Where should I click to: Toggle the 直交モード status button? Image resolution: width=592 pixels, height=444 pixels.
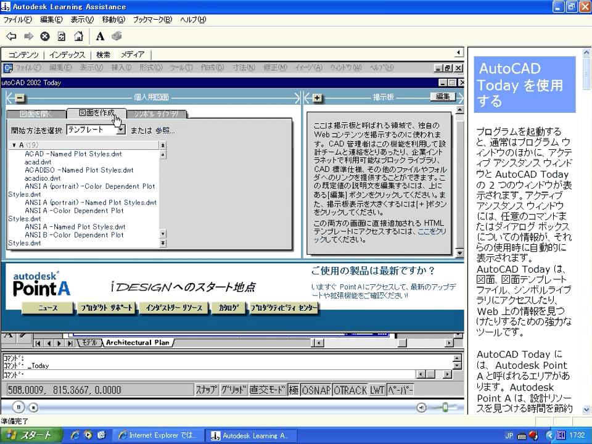click(268, 390)
